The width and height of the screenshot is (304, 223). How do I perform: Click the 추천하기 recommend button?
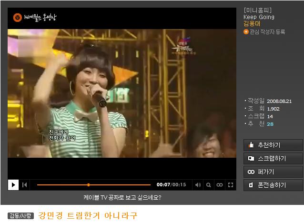tap(273, 145)
